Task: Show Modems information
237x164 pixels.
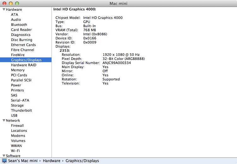Action: (18, 136)
